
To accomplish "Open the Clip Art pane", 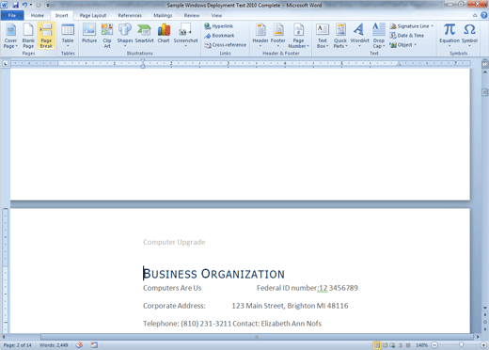I will [107, 36].
